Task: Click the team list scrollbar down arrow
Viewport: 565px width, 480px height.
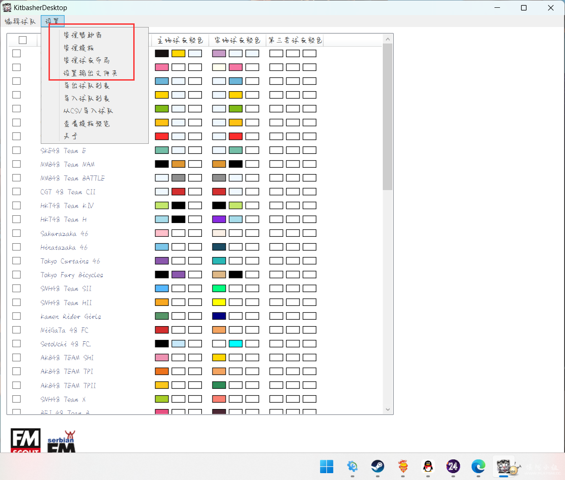Action: pyautogui.click(x=387, y=409)
